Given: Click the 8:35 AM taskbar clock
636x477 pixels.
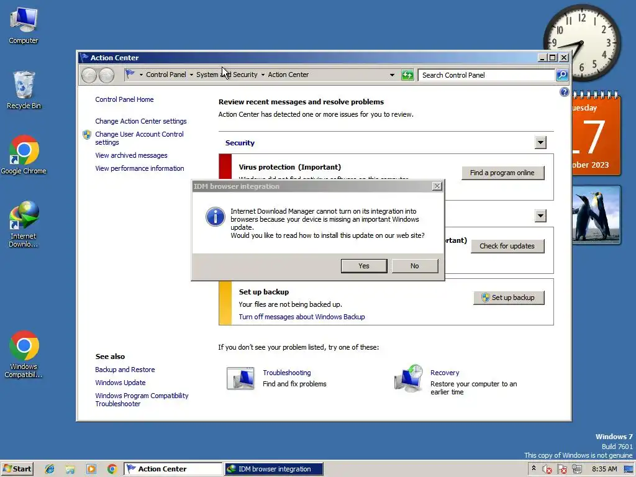Looking at the screenshot, I should tap(604, 469).
